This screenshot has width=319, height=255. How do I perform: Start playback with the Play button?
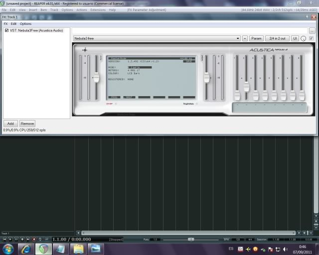point(10,240)
